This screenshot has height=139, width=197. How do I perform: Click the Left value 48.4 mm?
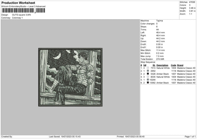[161, 32]
